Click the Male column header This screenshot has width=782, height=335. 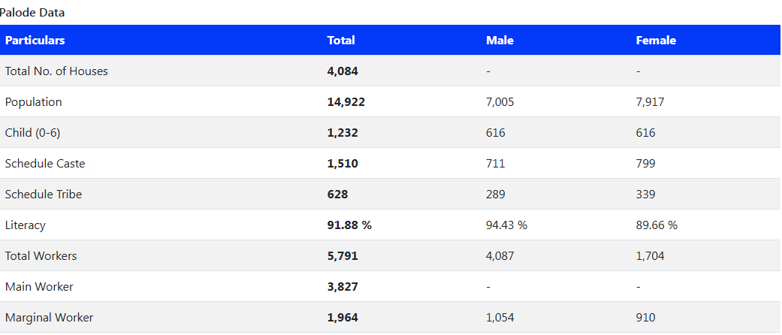500,41
